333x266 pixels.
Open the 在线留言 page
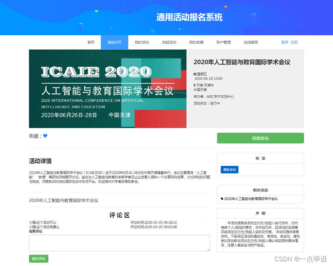[252, 42]
